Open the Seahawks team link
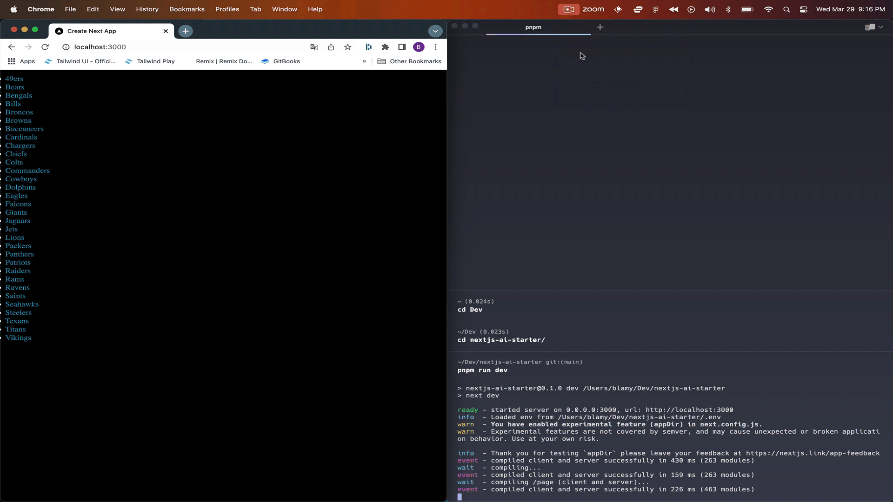The height and width of the screenshot is (502, 893). pos(22,304)
